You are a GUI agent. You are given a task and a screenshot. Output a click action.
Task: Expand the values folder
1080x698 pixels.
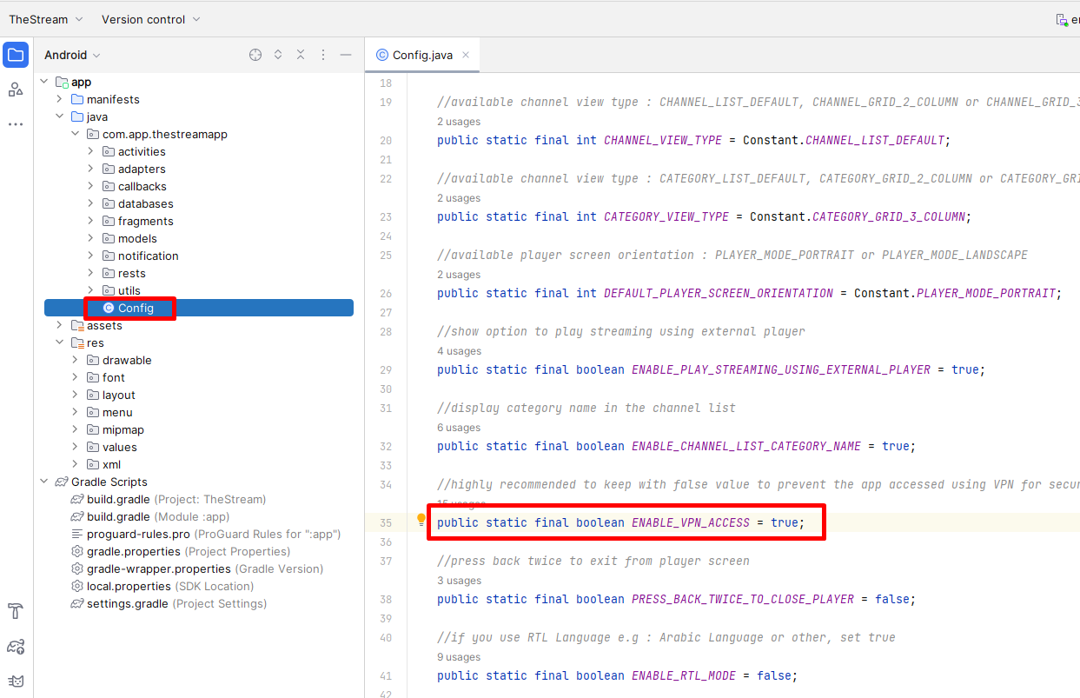pos(75,447)
